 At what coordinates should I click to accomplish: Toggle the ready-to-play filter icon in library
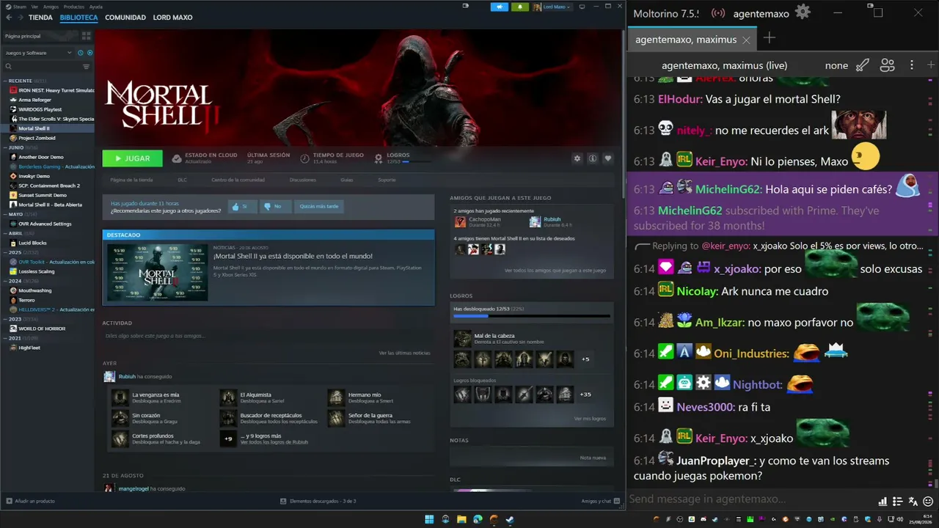pos(90,53)
